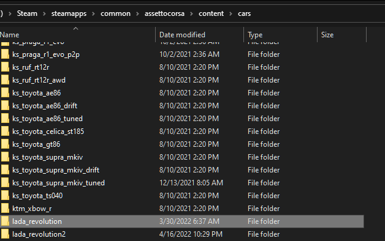Click the ks_toyota_celica_st185 folder icon
Viewport: 385px width, 241px height.
point(5,132)
